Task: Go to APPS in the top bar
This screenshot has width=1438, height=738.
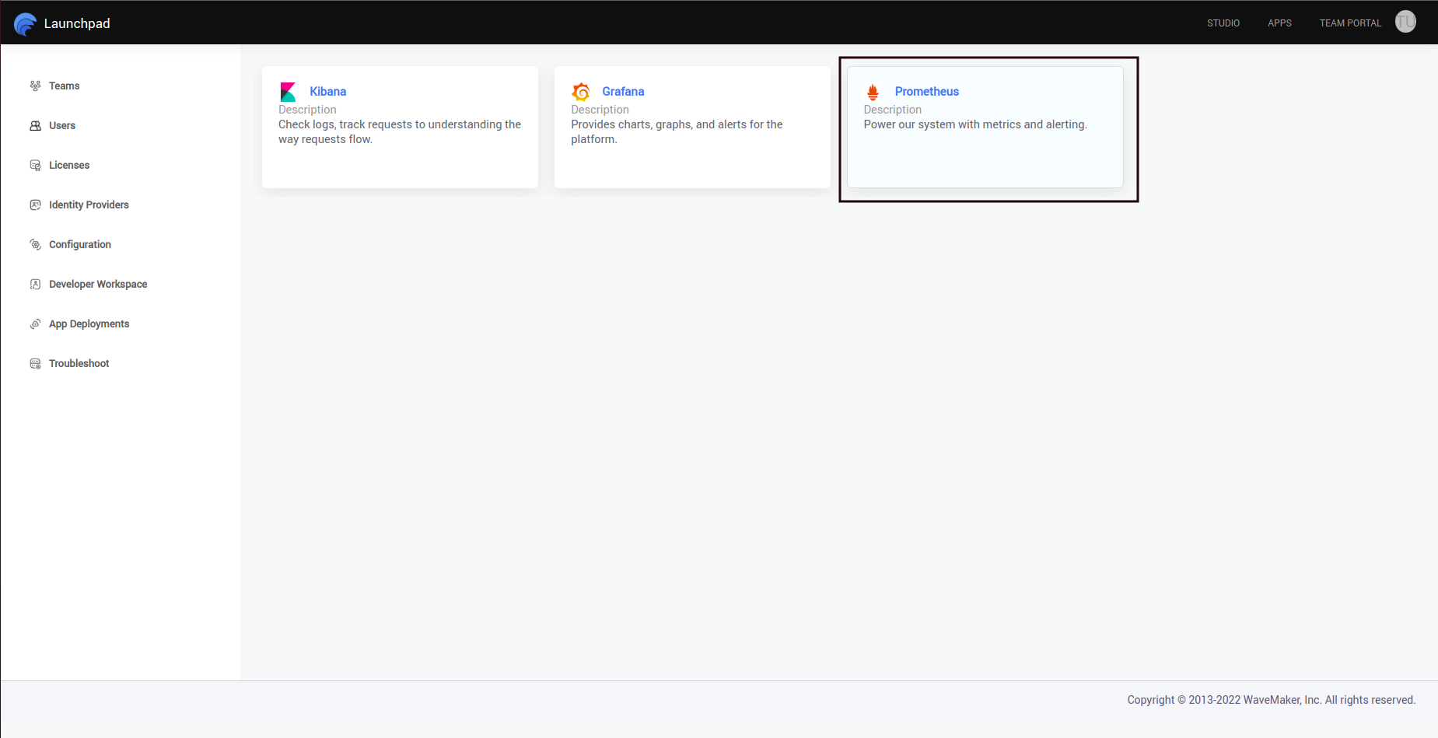Action: point(1279,23)
